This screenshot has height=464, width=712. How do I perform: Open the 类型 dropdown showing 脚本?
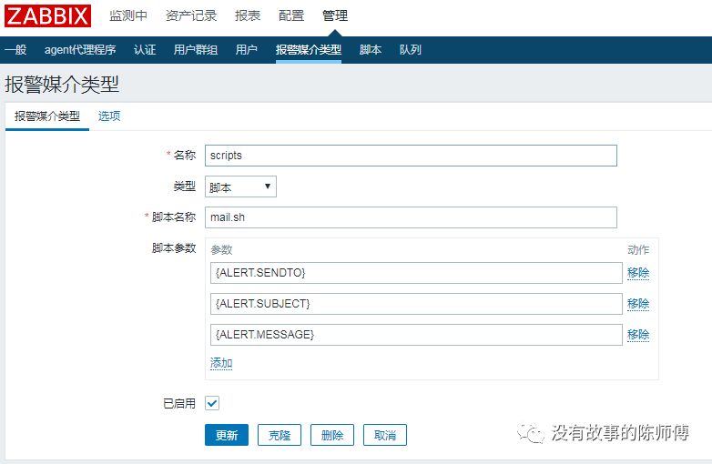click(x=240, y=187)
